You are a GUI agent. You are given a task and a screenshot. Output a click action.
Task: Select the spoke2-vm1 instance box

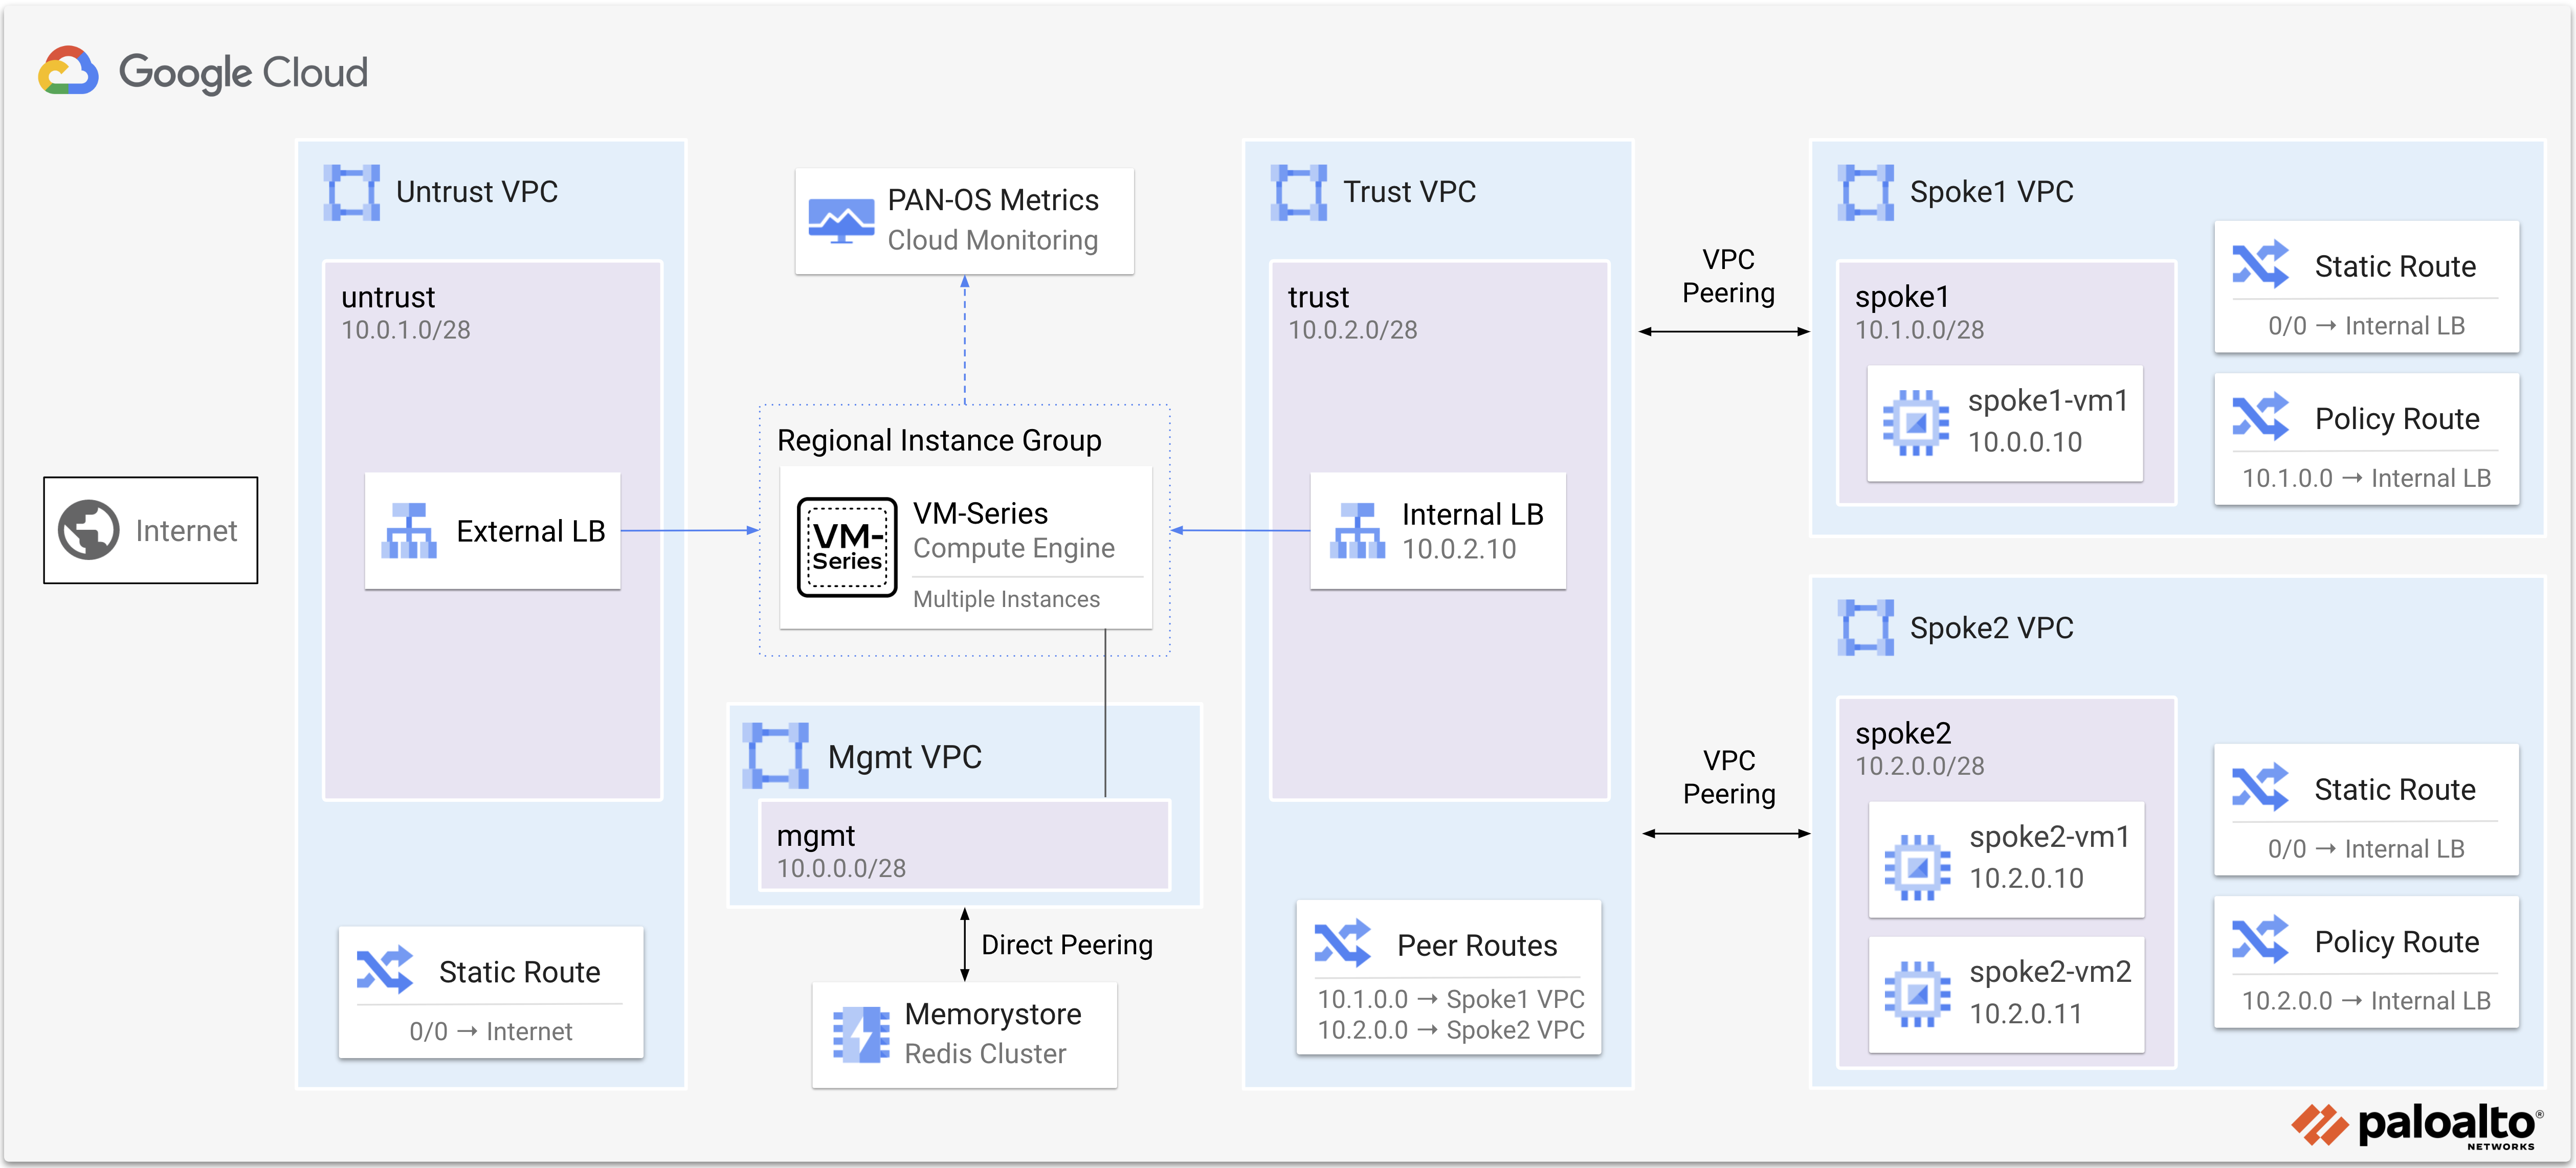2005,858
